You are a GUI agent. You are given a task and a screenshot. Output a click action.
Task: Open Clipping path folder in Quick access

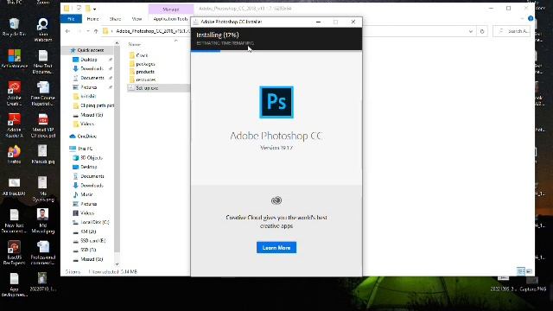[93, 105]
